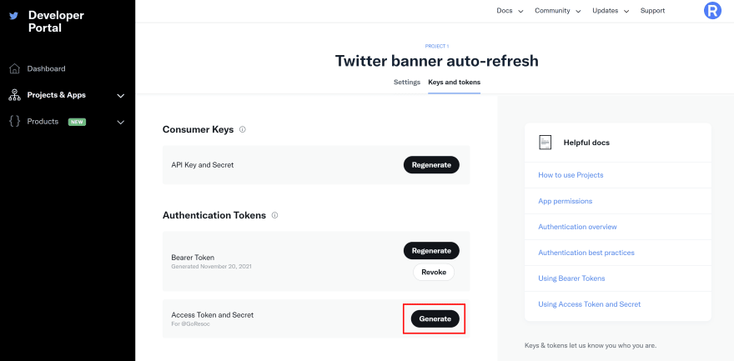Go to Dashboard in sidebar
Screen dimensions: 734x361
(47, 68)
